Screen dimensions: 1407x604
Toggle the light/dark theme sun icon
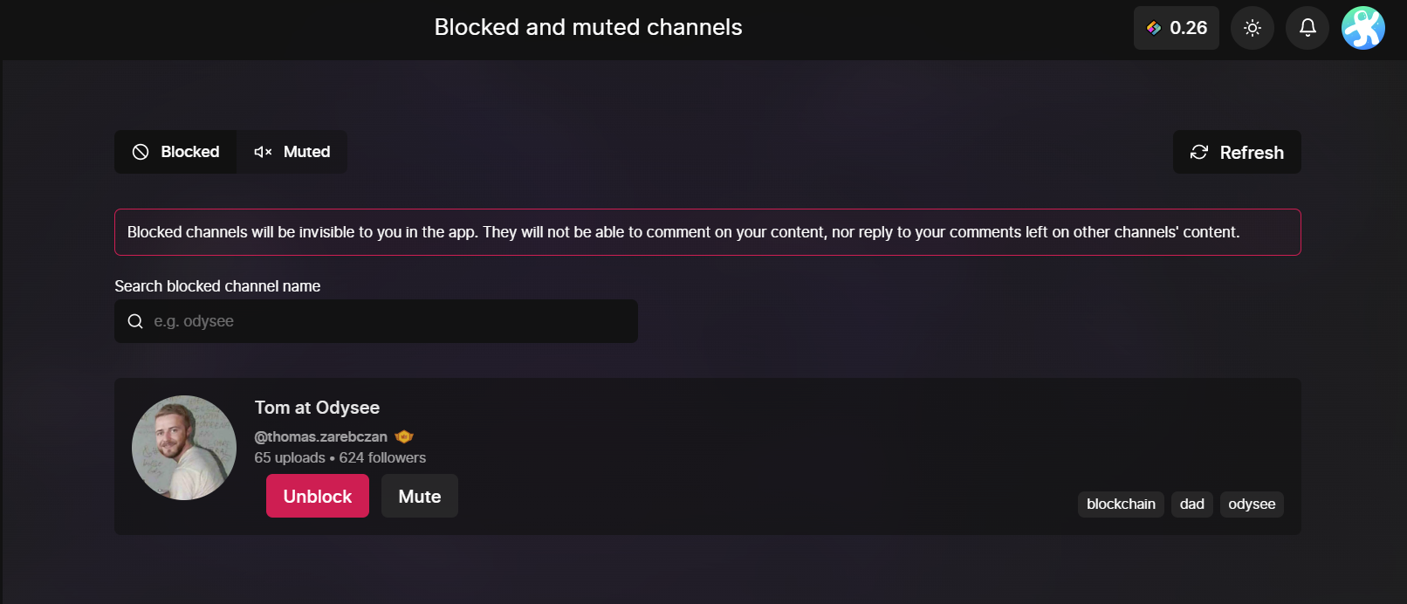tap(1253, 28)
